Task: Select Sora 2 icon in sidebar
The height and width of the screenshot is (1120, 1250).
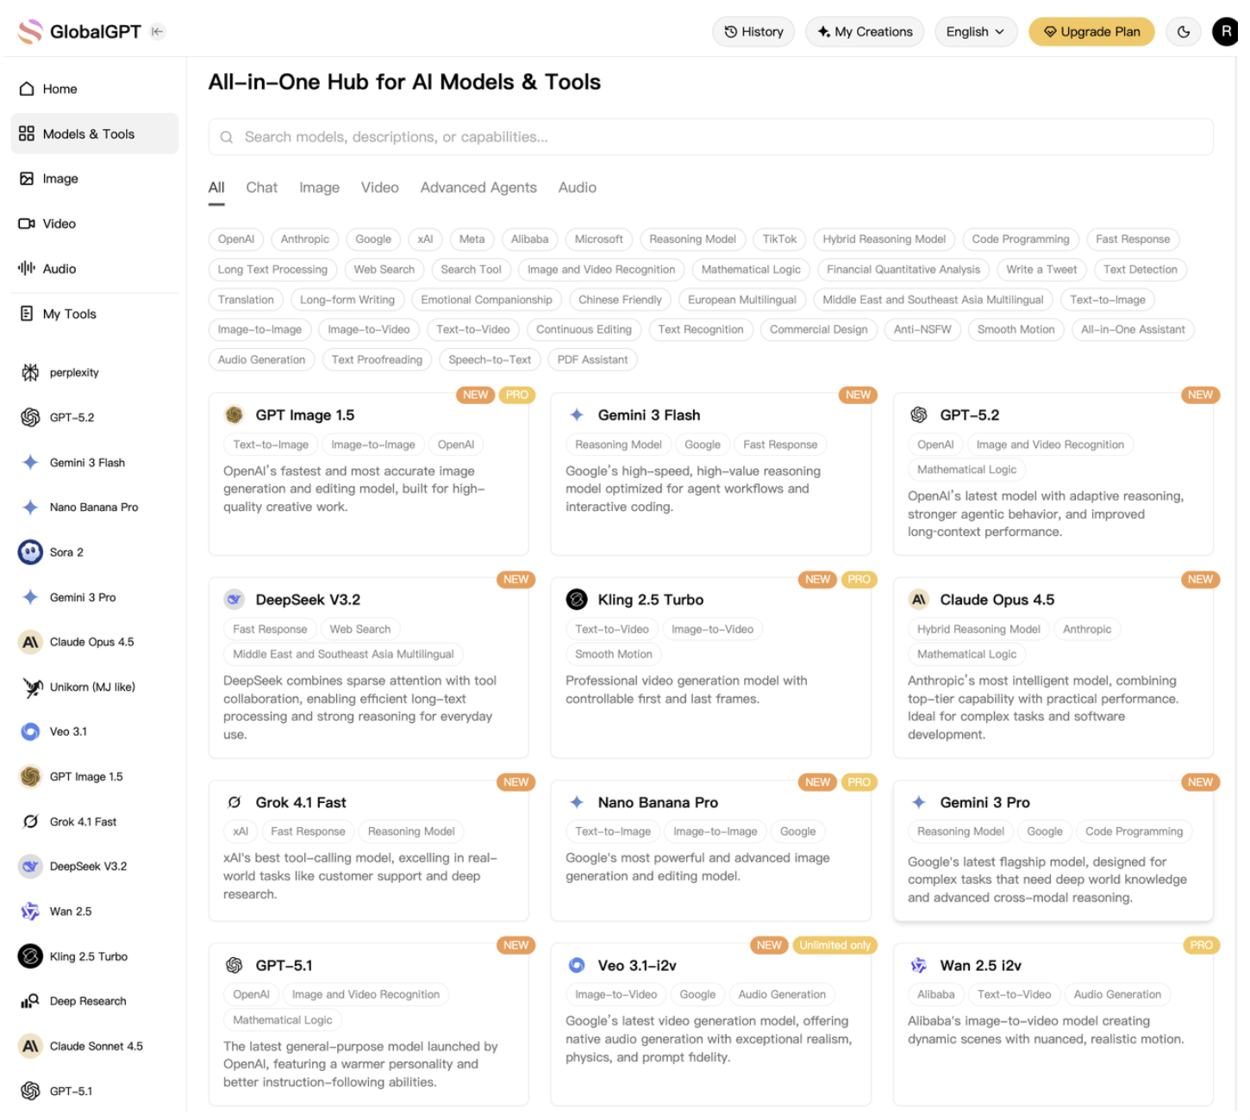Action: coord(30,552)
